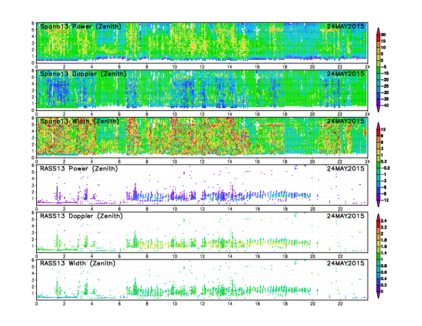Click the 24MAY2015 date in RASS13 Width panel

coord(346,263)
